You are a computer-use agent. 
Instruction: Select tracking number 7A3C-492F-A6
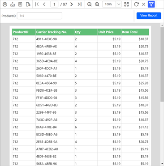[47, 120]
